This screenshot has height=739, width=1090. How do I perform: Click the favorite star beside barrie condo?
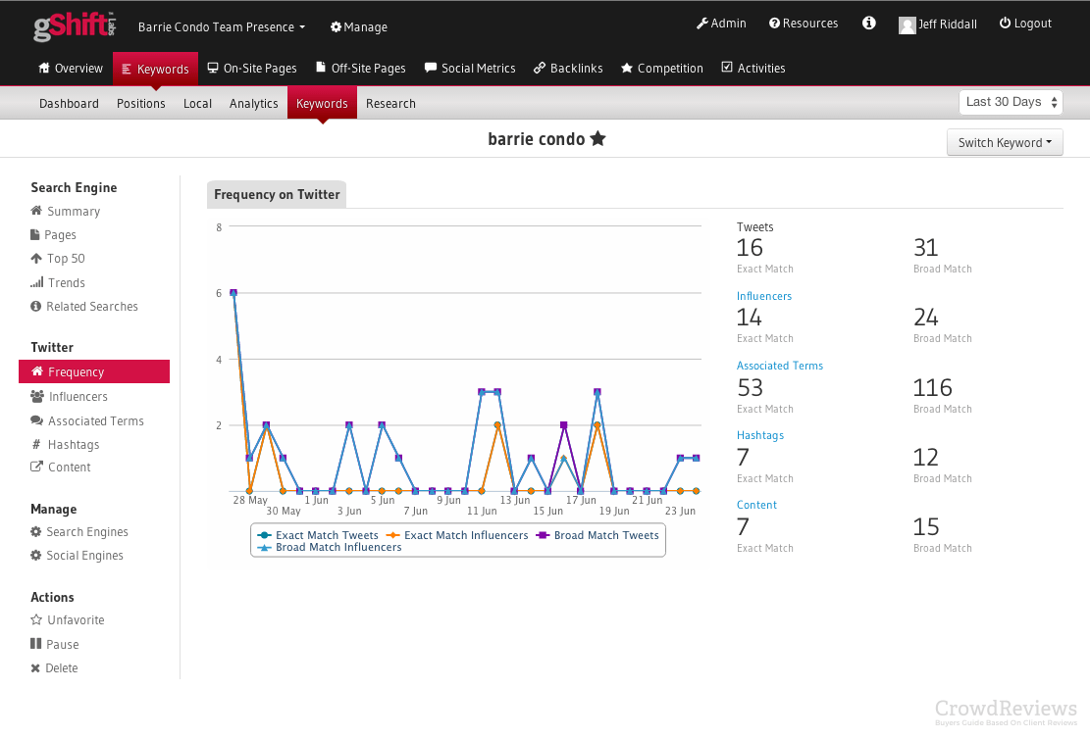click(597, 139)
